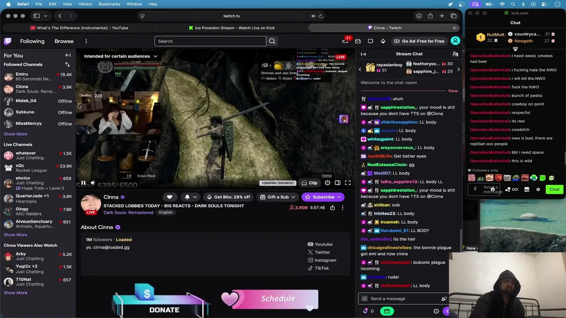Open the three-dot more menu beside Browse

point(86,41)
